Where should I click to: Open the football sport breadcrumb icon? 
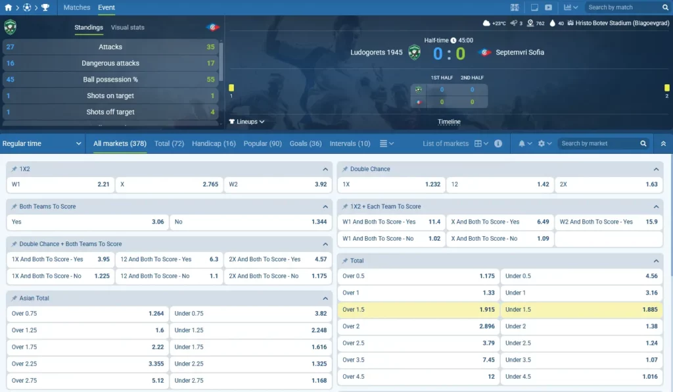point(26,7)
